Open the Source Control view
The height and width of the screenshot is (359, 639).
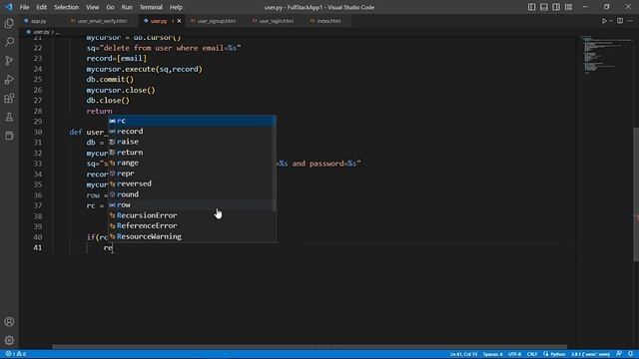click(x=9, y=61)
